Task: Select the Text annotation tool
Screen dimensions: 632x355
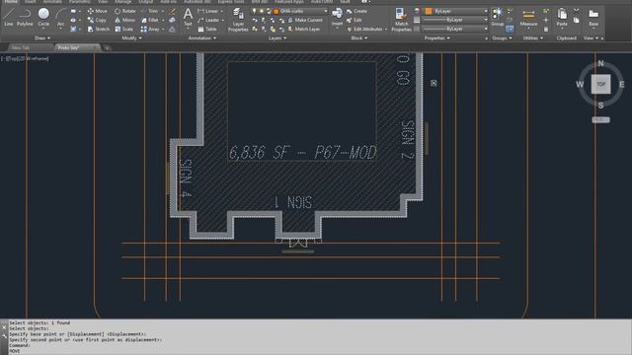Action: coord(188,18)
